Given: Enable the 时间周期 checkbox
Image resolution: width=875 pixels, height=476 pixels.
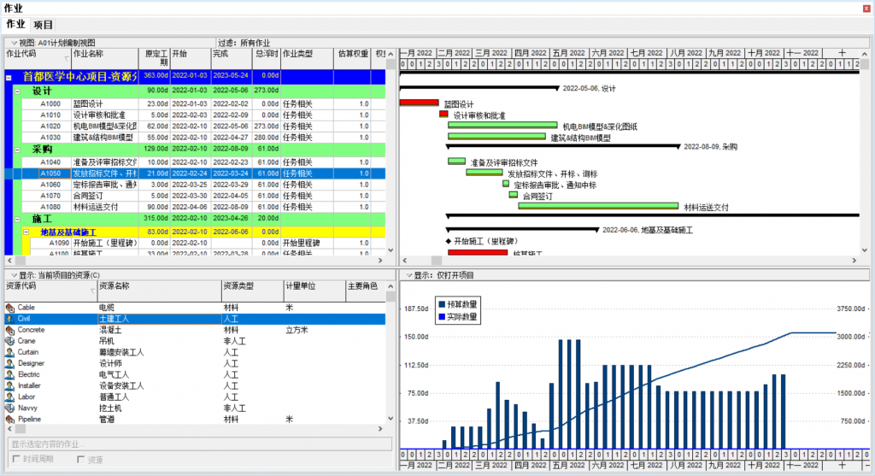Looking at the screenshot, I should 16,459.
